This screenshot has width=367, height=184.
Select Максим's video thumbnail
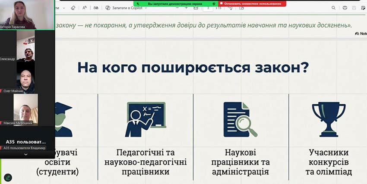pyautogui.click(x=25, y=108)
